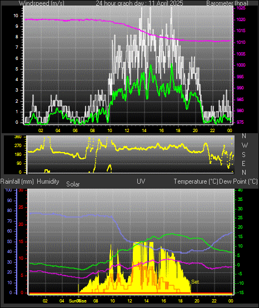Click the Solar label
Screen dimensions: 259x308
pos(73,184)
